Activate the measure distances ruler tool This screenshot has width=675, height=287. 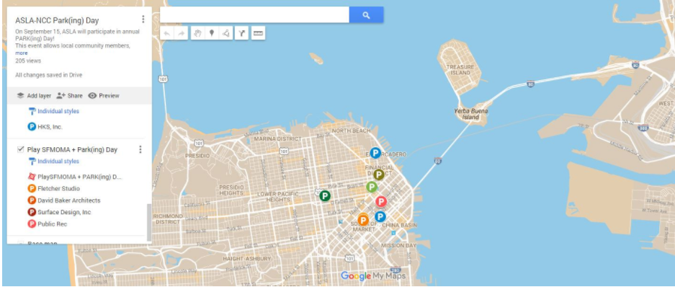258,33
